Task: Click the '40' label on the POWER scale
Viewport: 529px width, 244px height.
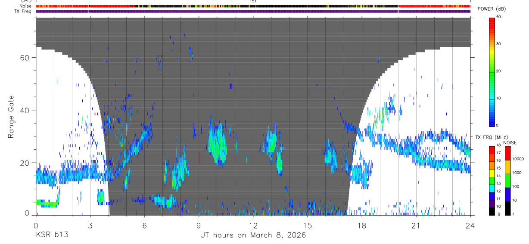Action: (x=498, y=17)
